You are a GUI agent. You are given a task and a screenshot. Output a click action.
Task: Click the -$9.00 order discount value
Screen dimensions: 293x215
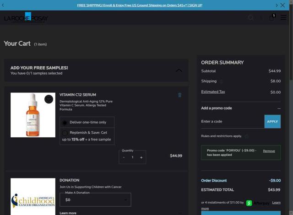pyautogui.click(x=275, y=181)
